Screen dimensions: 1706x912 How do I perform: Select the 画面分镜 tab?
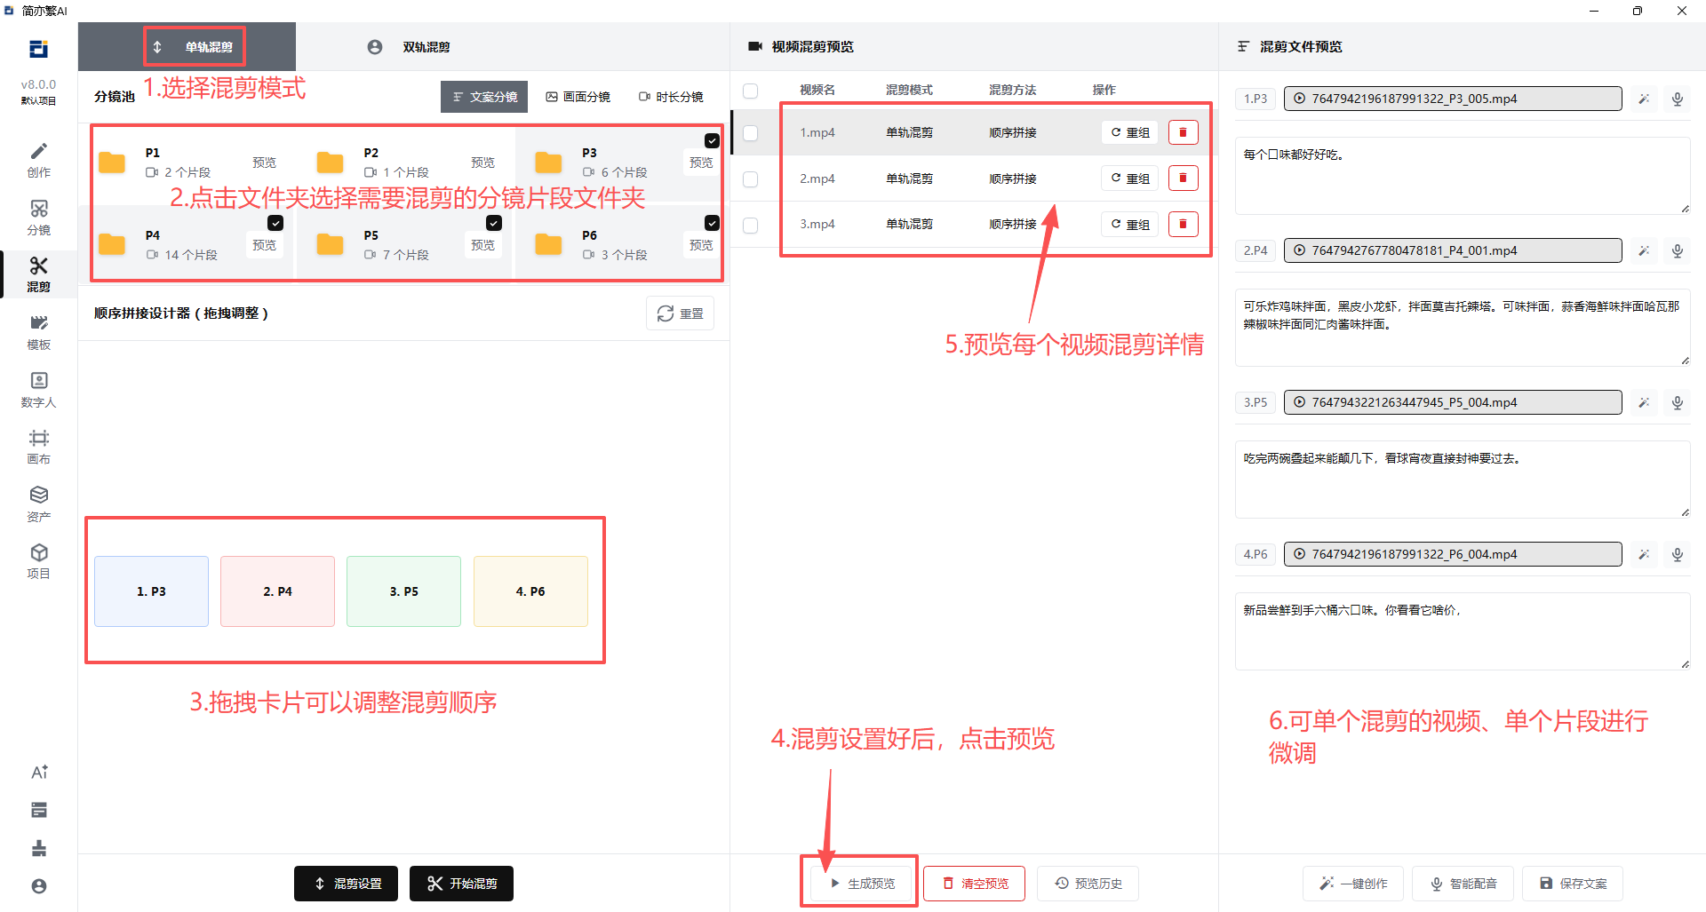click(578, 97)
